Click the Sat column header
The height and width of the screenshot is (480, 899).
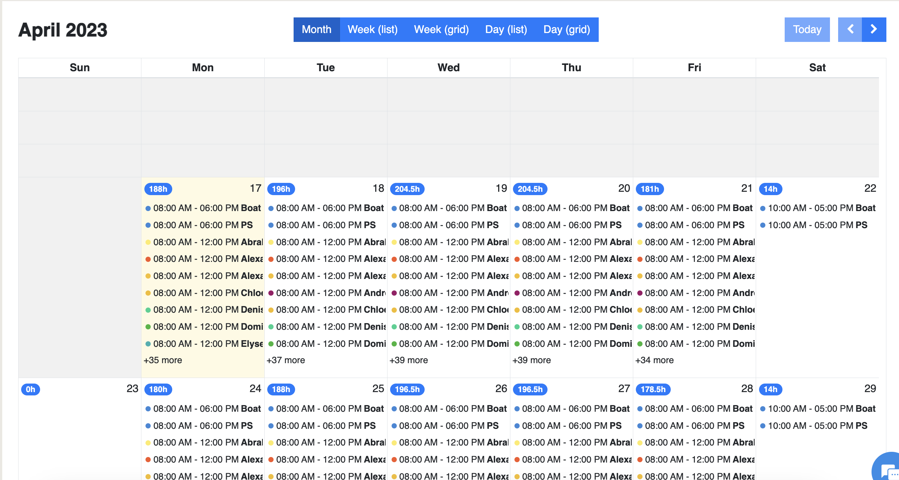[817, 68]
